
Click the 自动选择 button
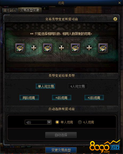tap(61, 135)
